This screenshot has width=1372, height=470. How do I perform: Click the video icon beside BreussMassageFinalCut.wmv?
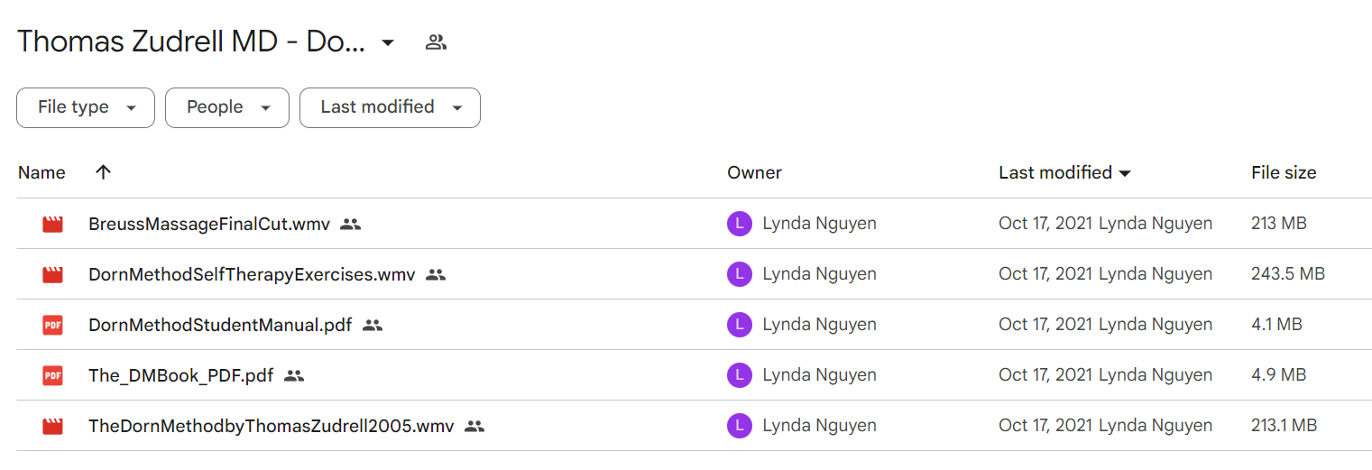53,224
